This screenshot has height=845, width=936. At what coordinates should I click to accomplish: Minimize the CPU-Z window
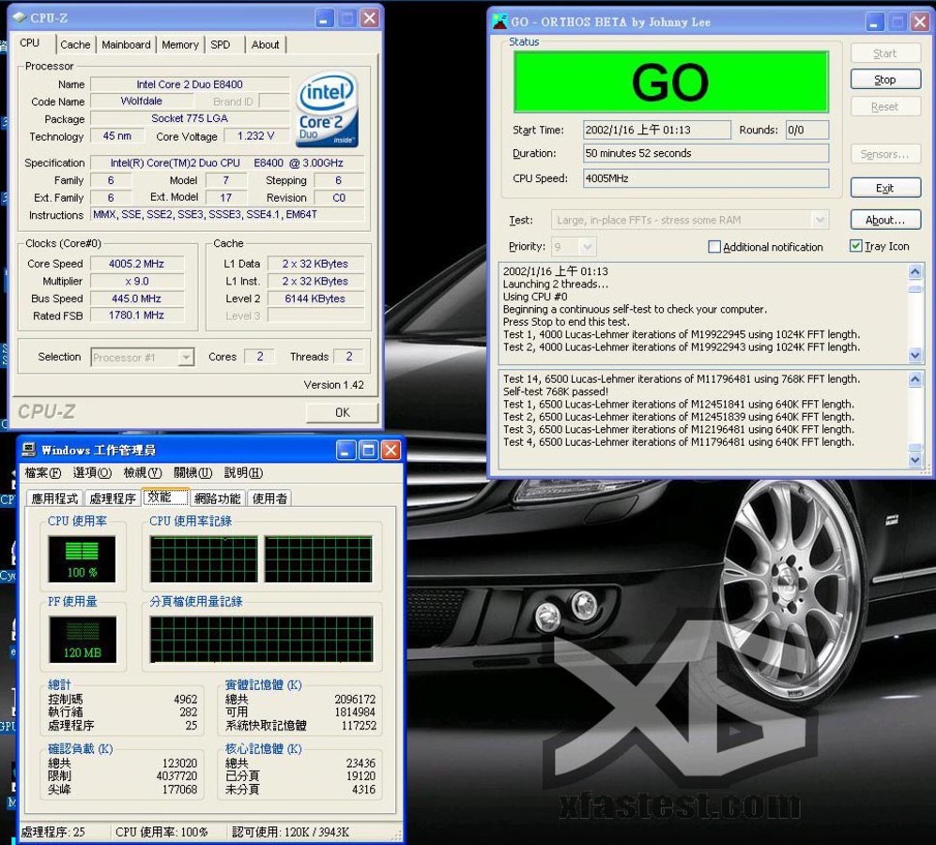point(324,19)
